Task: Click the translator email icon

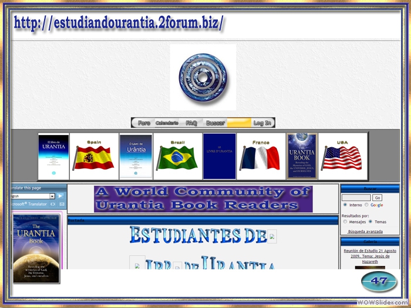Action: pyautogui.click(x=62, y=204)
